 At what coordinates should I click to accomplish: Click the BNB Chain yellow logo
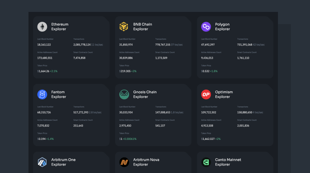point(124,27)
